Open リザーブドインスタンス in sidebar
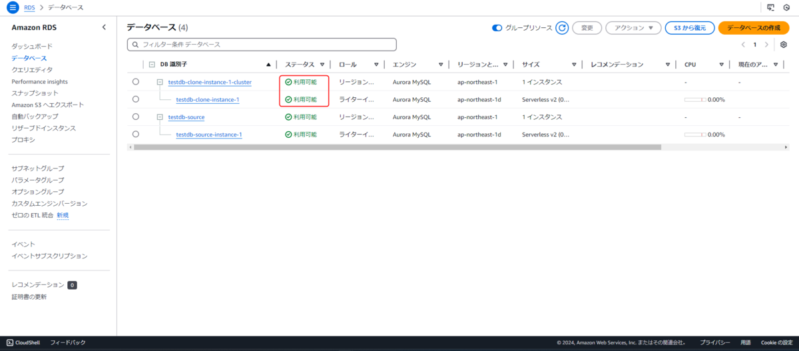Screen dimensions: 799x351 pyautogui.click(x=43, y=128)
